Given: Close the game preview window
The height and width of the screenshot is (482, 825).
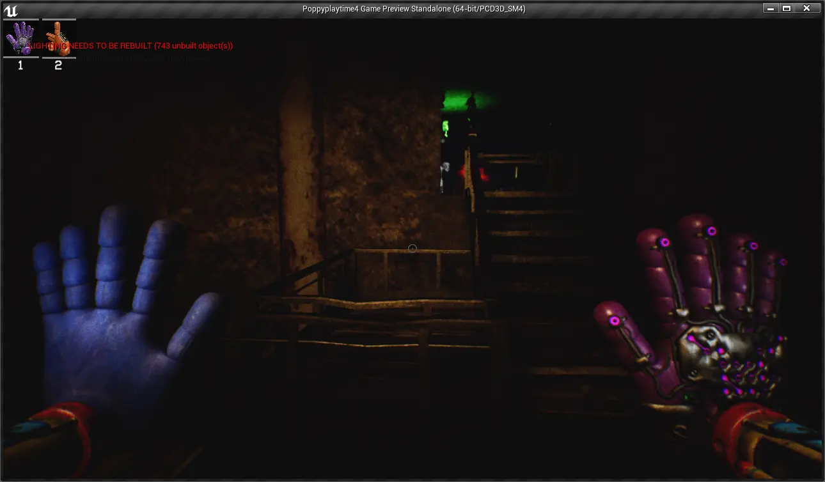Looking at the screenshot, I should 807,8.
